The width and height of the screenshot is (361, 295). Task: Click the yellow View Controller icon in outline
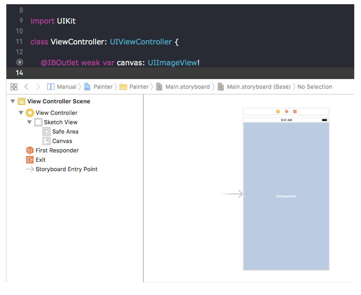tap(30, 113)
